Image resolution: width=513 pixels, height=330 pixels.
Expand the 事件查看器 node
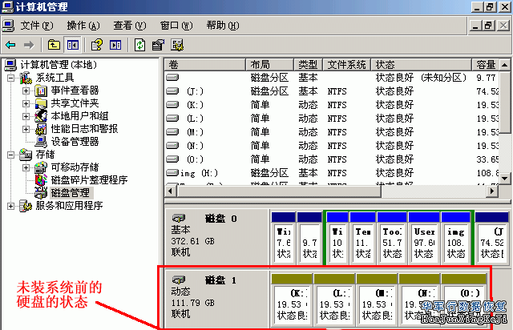click(x=26, y=91)
